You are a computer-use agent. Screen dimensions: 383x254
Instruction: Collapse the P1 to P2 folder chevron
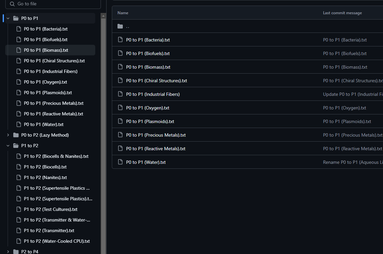(8, 146)
